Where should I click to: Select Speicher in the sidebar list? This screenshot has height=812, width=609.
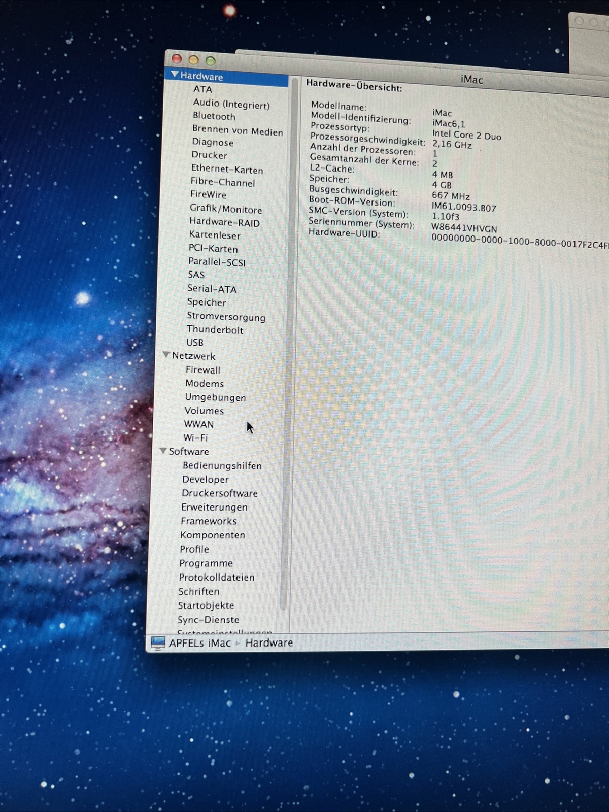click(x=207, y=302)
